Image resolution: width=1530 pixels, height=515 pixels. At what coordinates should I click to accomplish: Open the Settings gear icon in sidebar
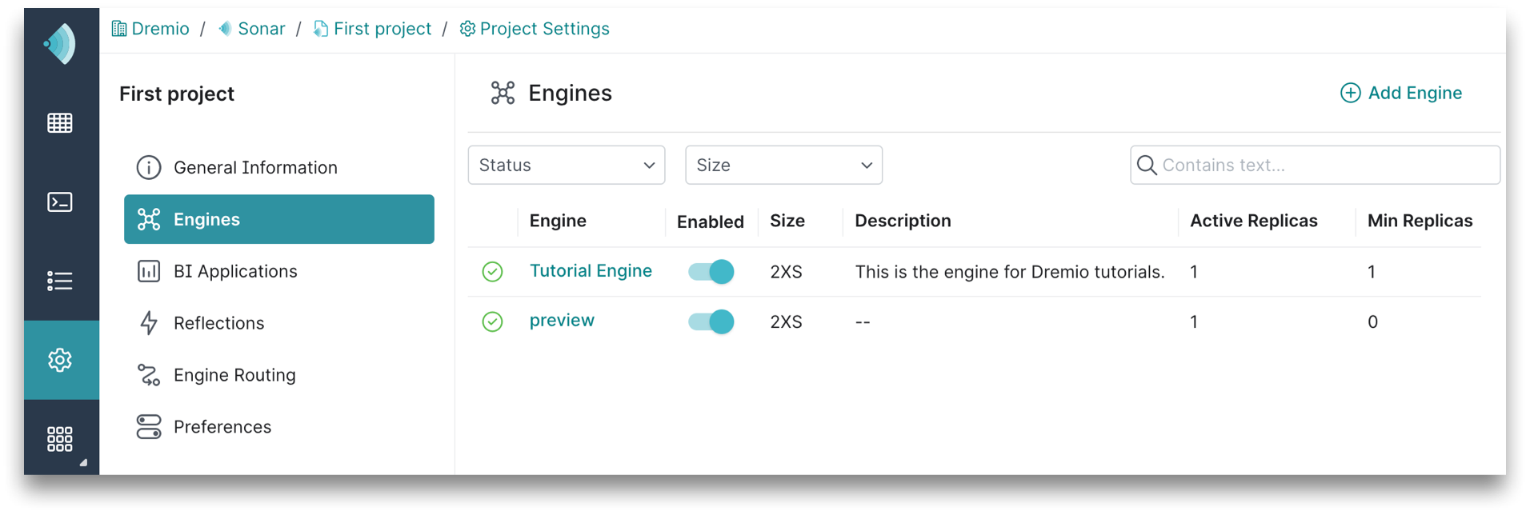(60, 360)
